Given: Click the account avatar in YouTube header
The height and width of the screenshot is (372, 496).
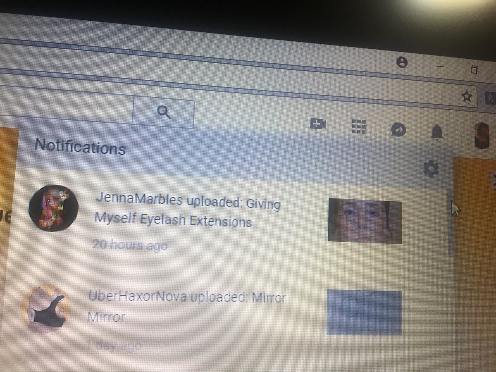Looking at the screenshot, I should click(x=482, y=135).
